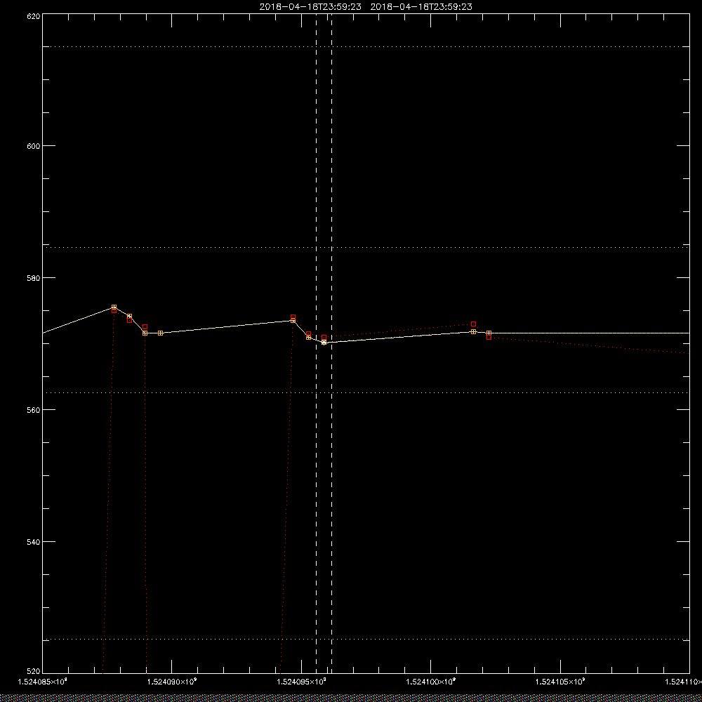702x702 pixels.
Task: Click the 620 y-axis label
Action: [34, 15]
